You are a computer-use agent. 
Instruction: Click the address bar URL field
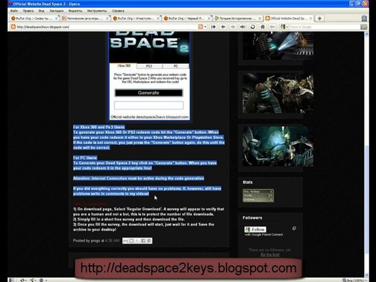[105, 27]
